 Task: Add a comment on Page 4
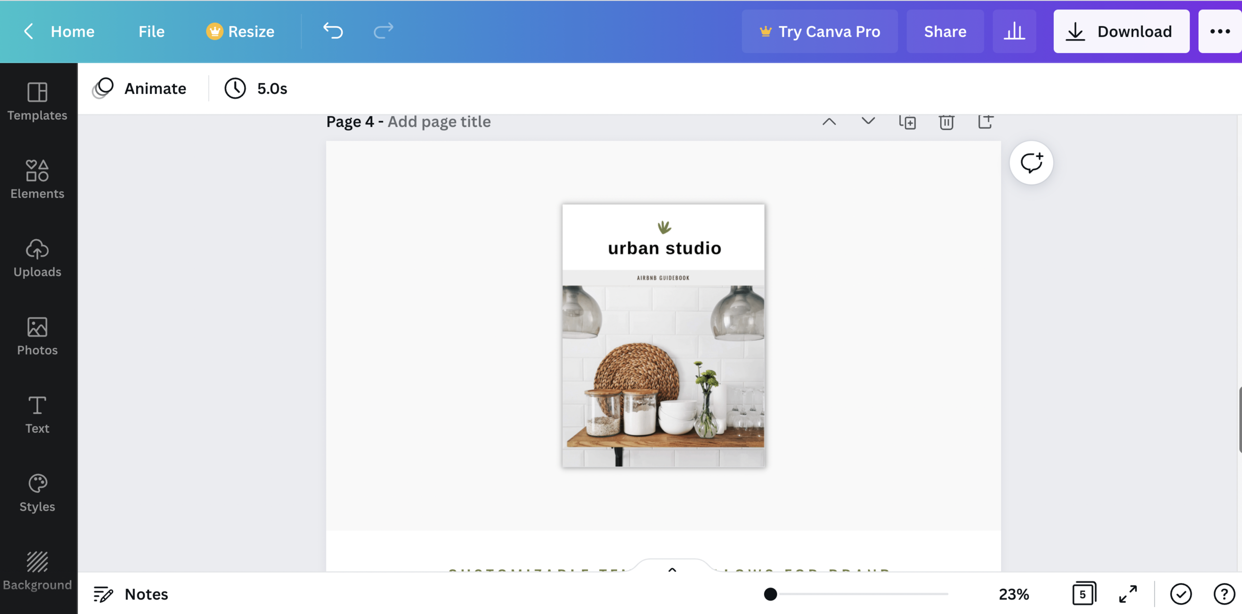pos(1031,162)
